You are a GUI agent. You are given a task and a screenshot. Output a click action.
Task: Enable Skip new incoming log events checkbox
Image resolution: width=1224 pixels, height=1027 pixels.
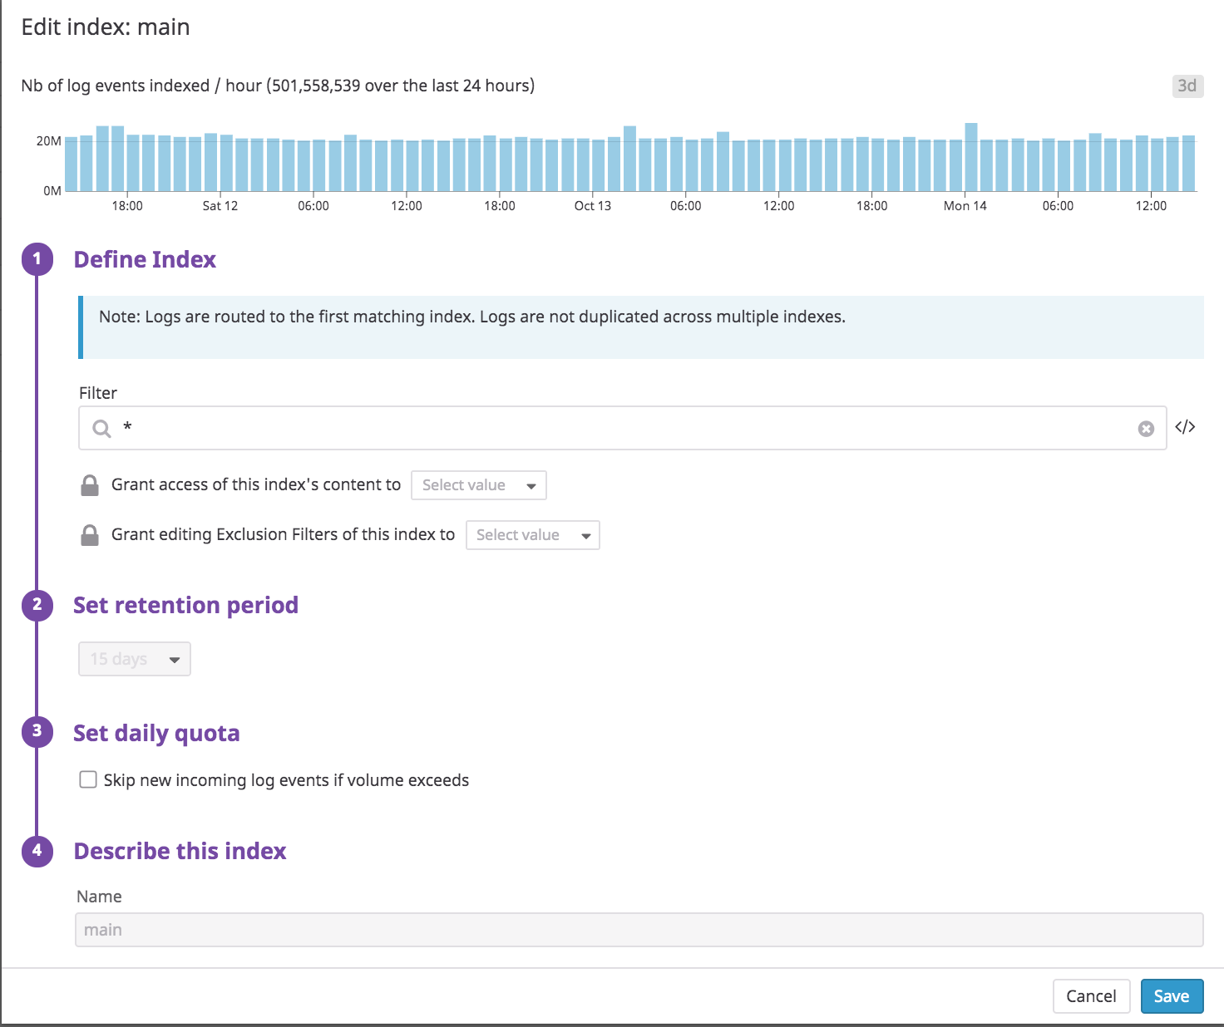pos(88,779)
